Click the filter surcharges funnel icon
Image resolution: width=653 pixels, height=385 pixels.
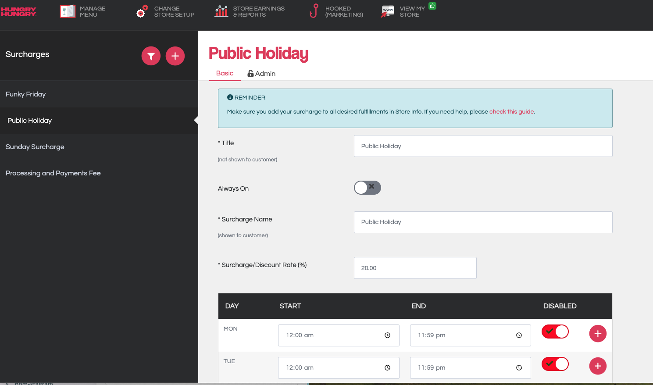(x=151, y=56)
